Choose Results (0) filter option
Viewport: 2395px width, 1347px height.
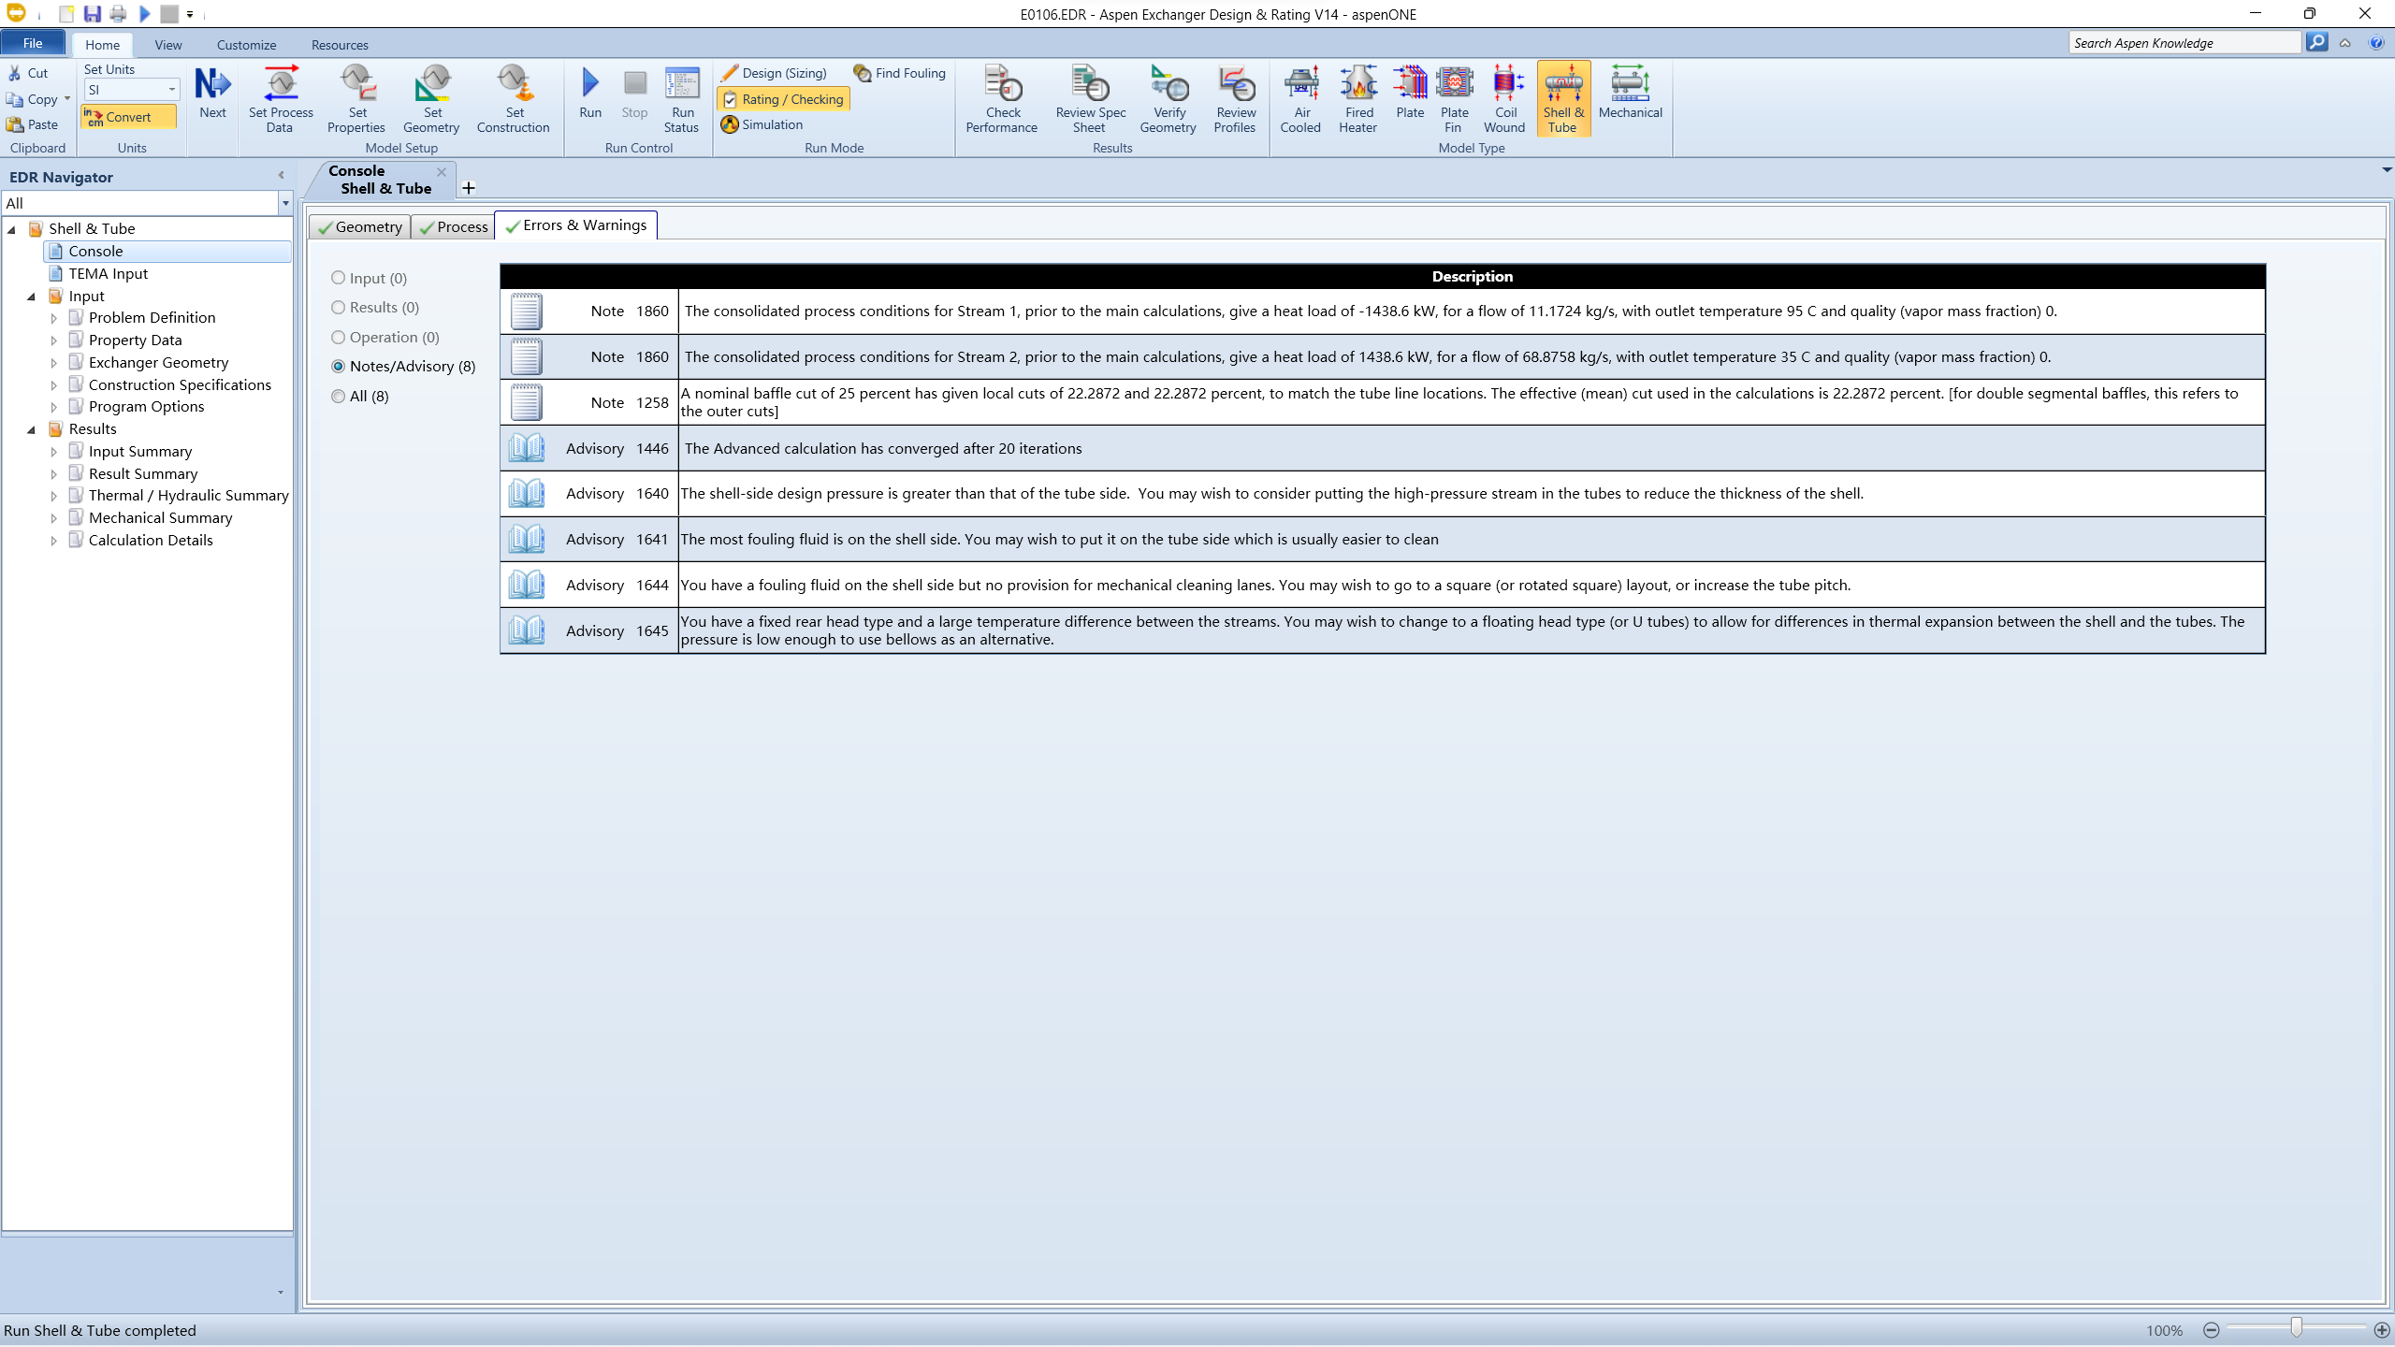339,308
